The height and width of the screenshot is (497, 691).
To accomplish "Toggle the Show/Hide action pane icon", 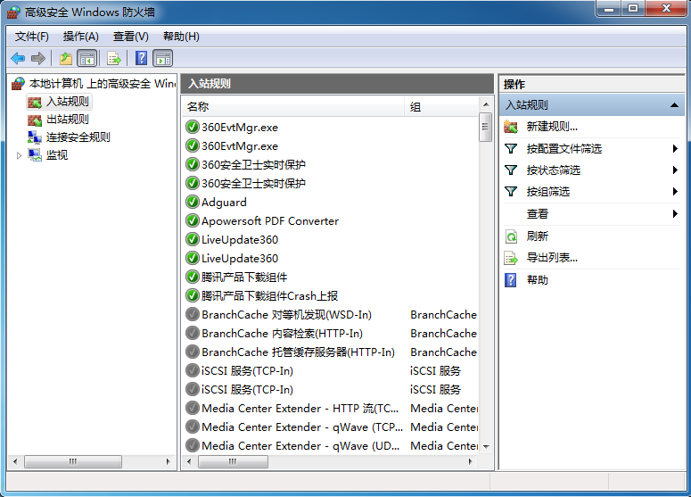I will (162, 58).
